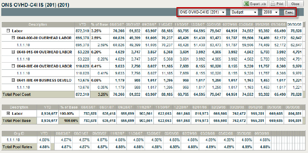This screenshot has height=153, width=308.
Task: Collapse 0640-000-00 OVERHEAD LABOR row
Action: (x=13, y=38)
